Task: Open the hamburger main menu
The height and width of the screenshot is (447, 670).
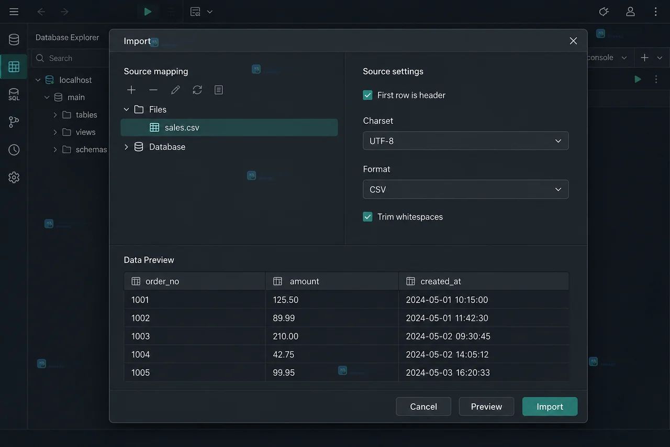Action: pos(14,12)
